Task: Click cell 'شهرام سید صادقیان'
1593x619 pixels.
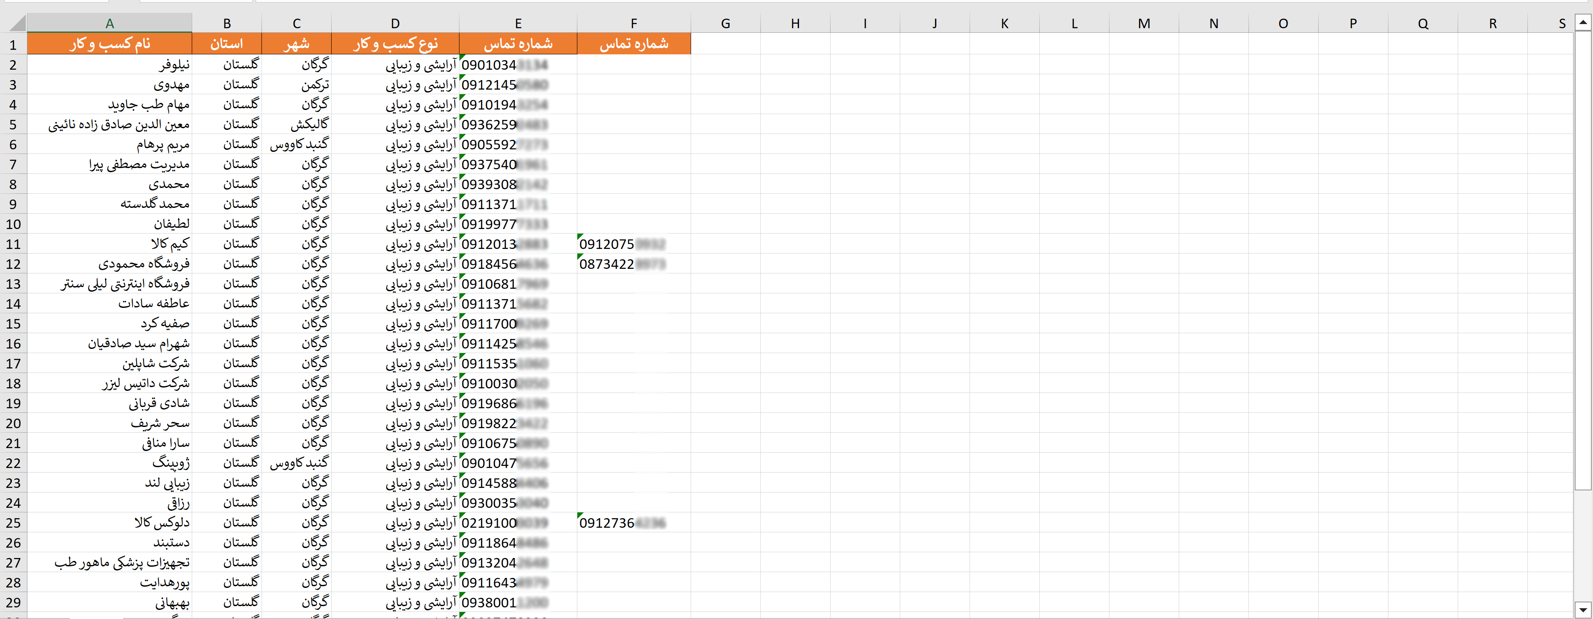Action: [x=110, y=343]
